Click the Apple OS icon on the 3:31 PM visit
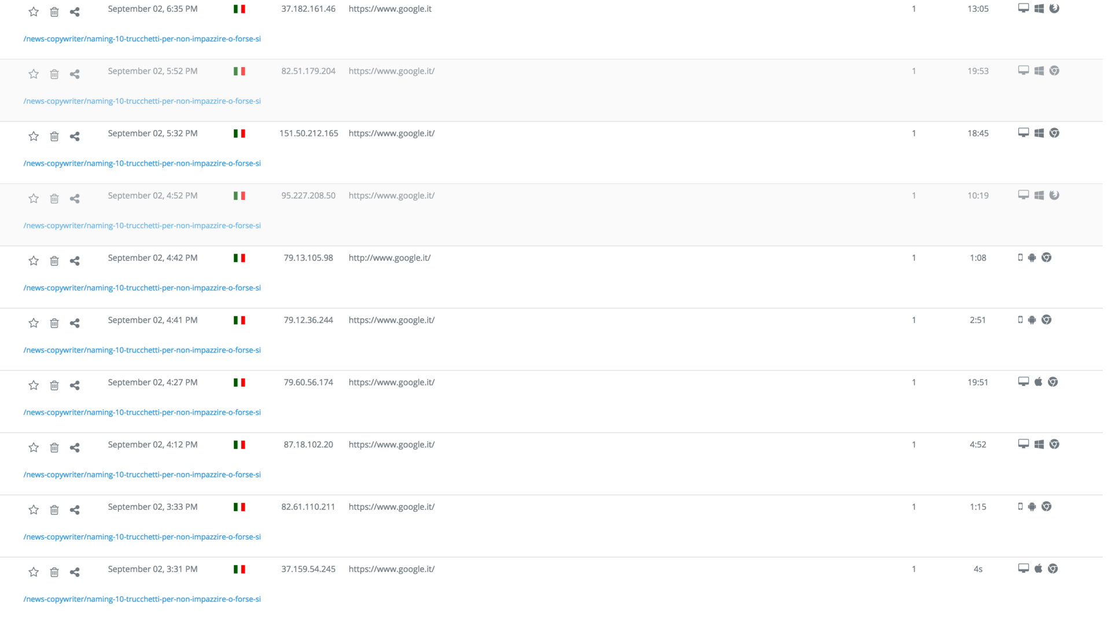The image size is (1111, 617). click(1038, 568)
